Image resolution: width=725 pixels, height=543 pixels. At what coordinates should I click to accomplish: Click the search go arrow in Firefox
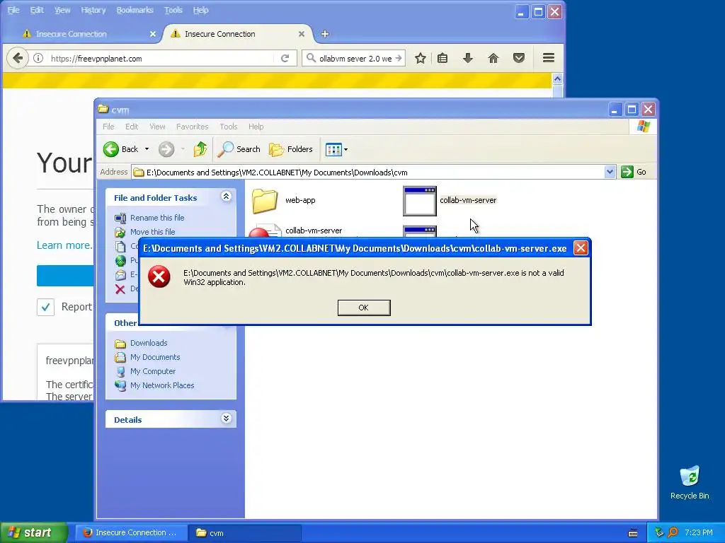pos(399,58)
